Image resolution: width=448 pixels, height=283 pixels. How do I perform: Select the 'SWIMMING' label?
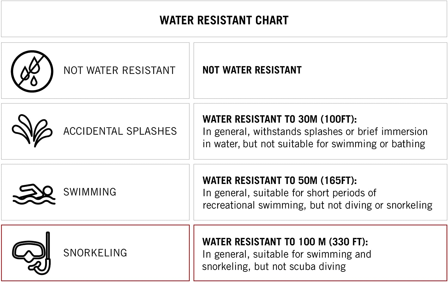pyautogui.click(x=90, y=192)
